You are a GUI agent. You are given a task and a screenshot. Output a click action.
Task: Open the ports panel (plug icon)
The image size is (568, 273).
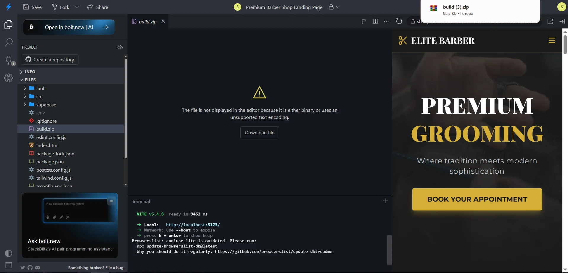pyautogui.click(x=8, y=60)
